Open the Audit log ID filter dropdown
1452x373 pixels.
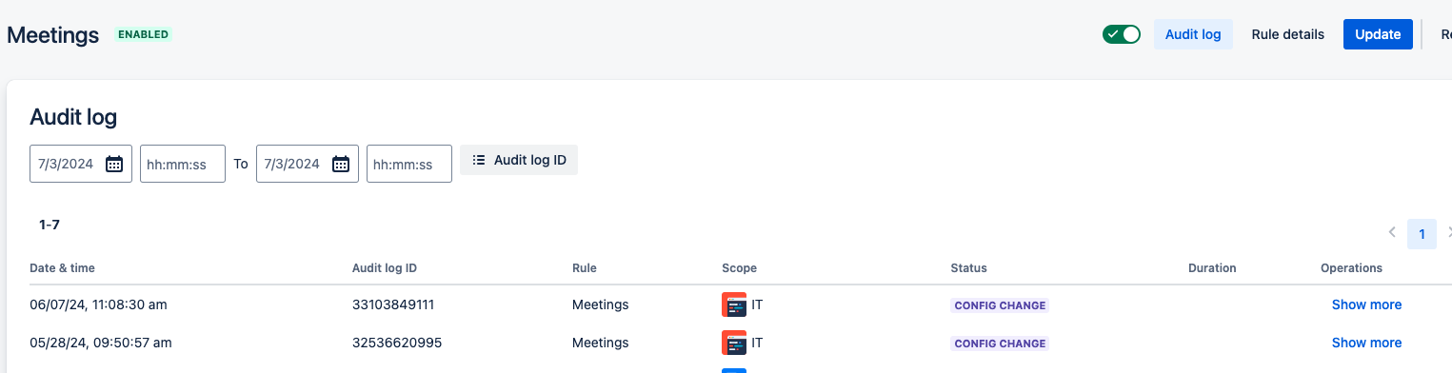[x=519, y=160]
